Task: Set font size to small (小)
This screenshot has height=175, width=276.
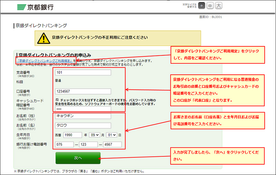Action: pyautogui.click(x=201, y=6)
